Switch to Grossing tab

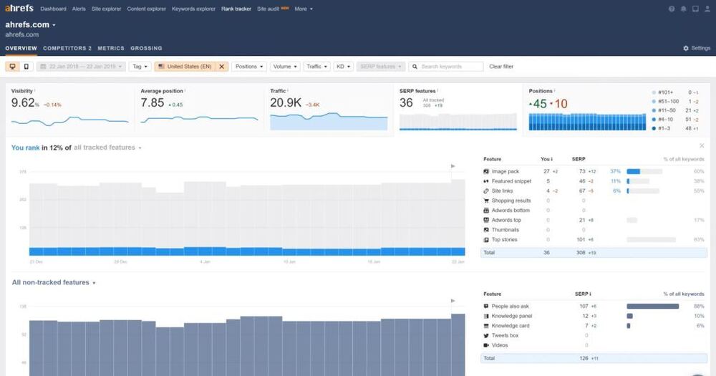click(x=146, y=48)
